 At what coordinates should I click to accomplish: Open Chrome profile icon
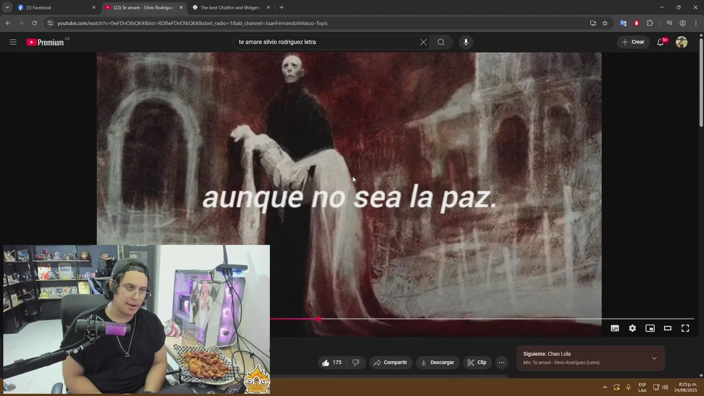683,23
